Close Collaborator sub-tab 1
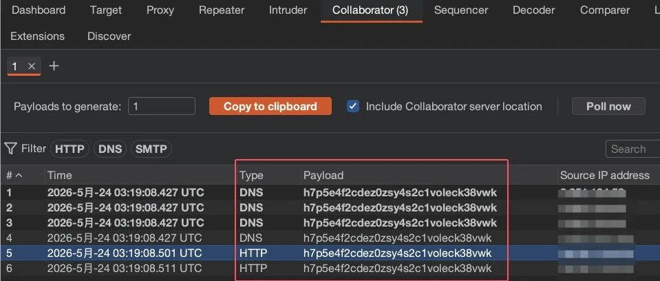Screen dimensions: 660x281 (32, 66)
